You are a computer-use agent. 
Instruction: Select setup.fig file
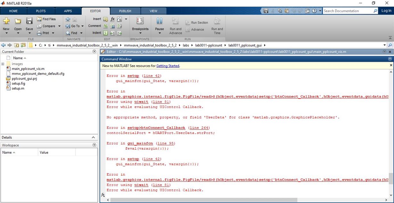[18, 83]
